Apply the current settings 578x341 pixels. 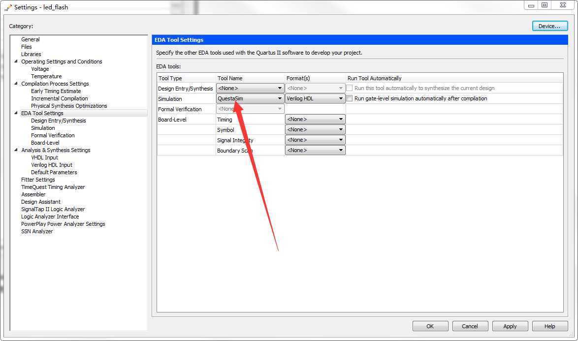click(x=510, y=326)
